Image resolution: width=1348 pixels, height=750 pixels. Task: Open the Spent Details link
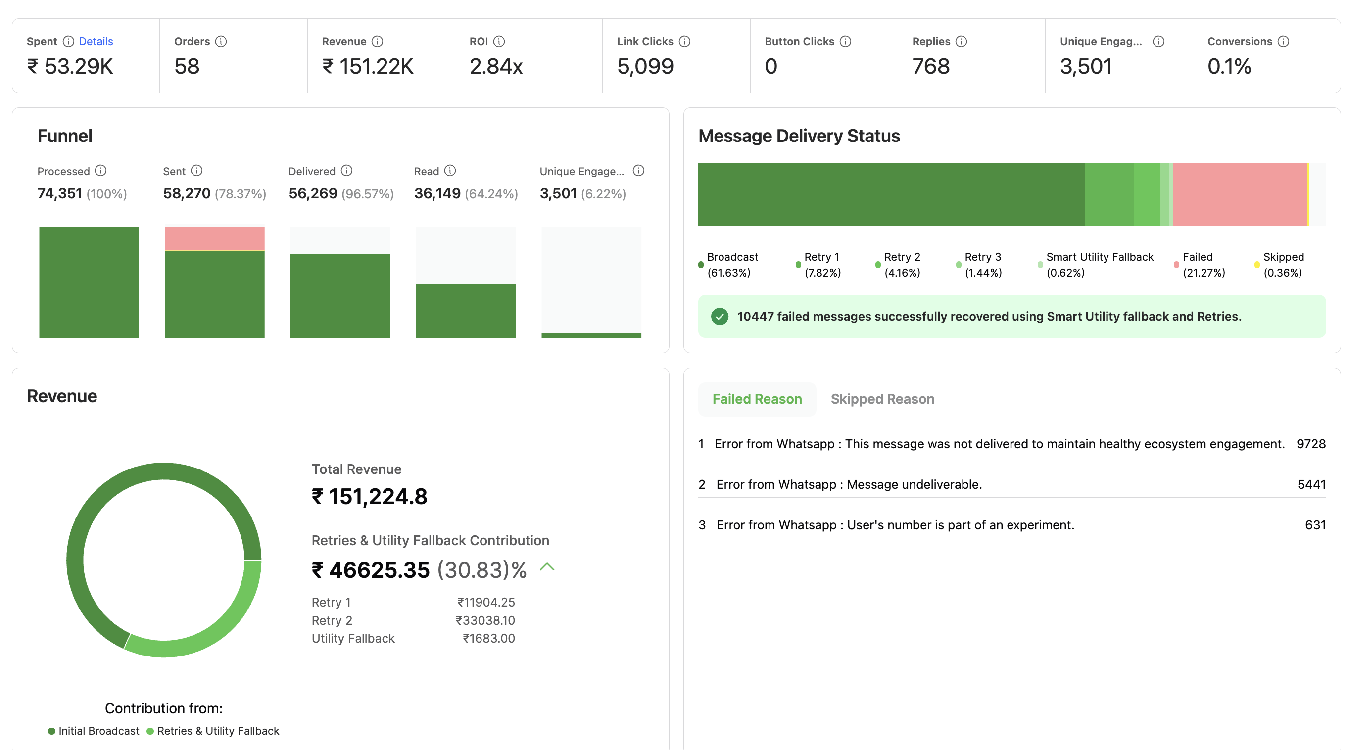pos(96,42)
